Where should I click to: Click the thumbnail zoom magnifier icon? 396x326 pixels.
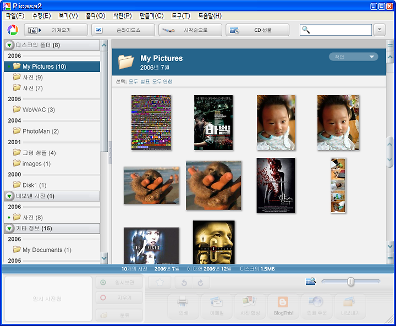(311, 281)
